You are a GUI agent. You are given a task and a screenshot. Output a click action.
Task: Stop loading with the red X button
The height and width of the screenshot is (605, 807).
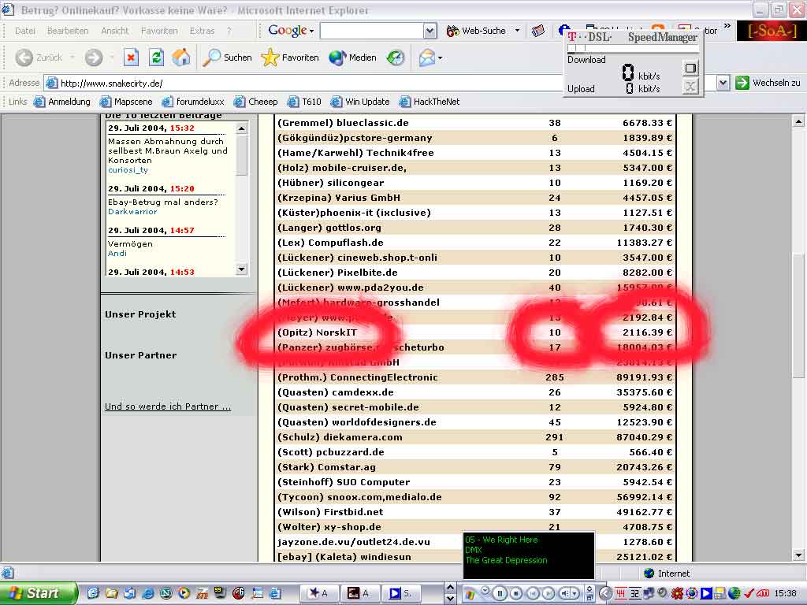pos(132,58)
